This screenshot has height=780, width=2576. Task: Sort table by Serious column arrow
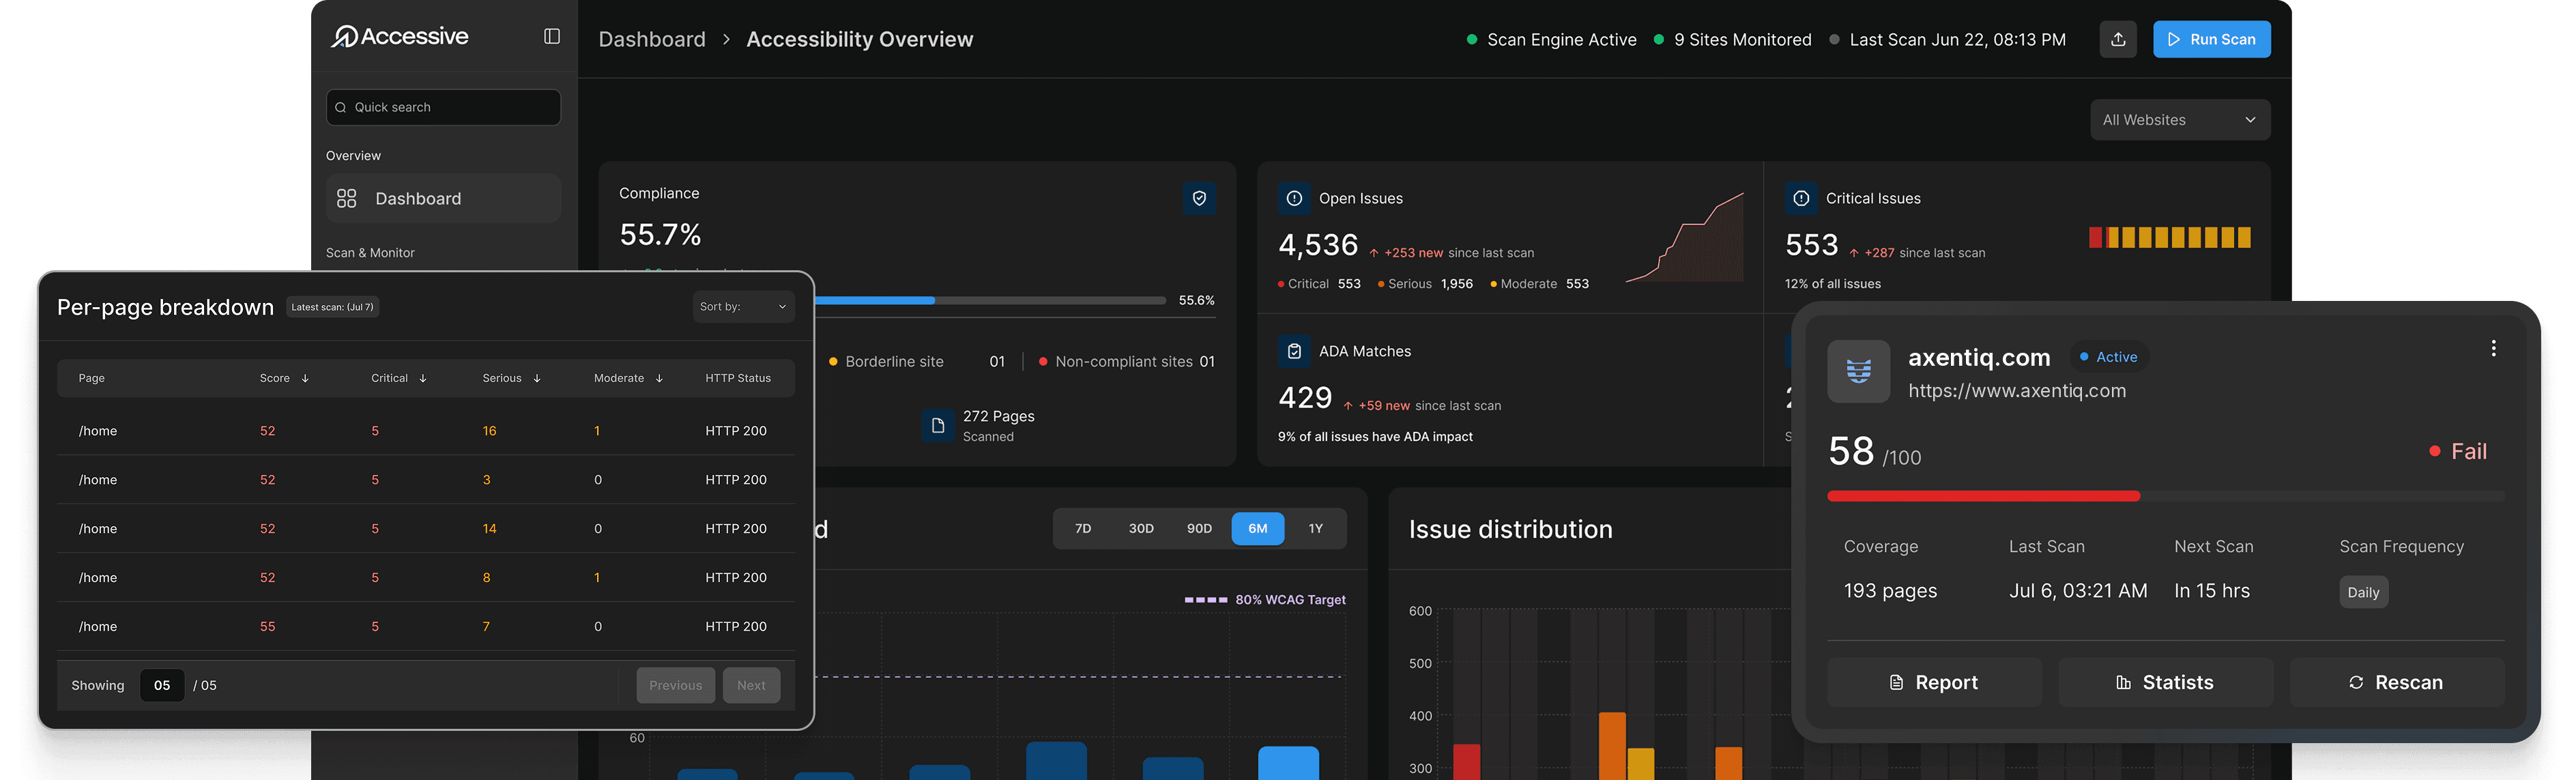[x=537, y=378]
